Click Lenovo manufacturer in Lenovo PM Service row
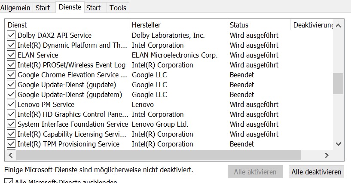 click(x=143, y=104)
